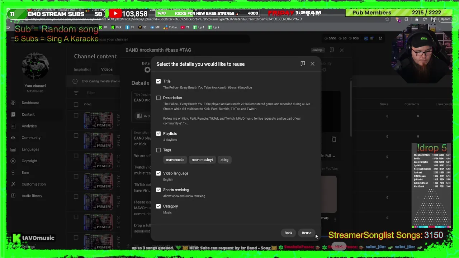The width and height of the screenshot is (459, 258).
Task: Open Dashboard in the Studio sidebar
Action: [x=30, y=103]
